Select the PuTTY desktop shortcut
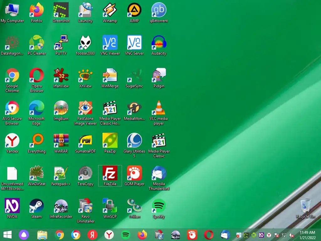321x241 pixels. pyautogui.click(x=61, y=45)
